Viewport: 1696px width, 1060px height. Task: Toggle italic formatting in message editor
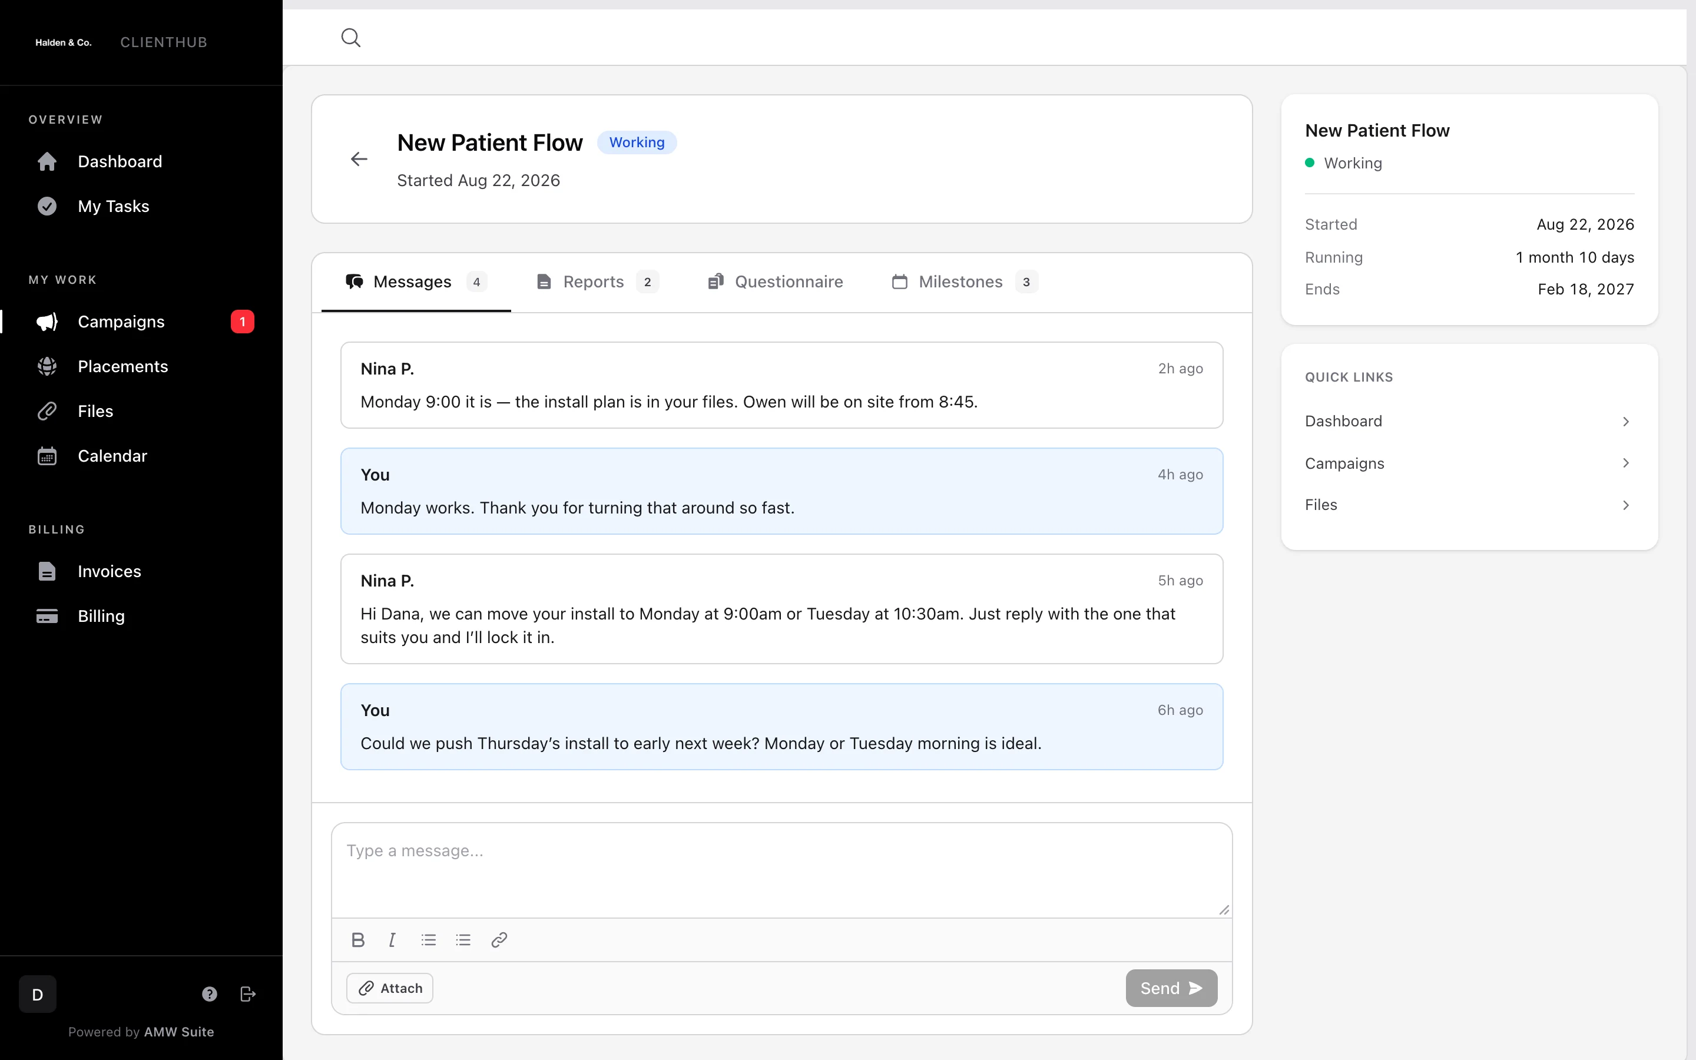(x=392, y=940)
